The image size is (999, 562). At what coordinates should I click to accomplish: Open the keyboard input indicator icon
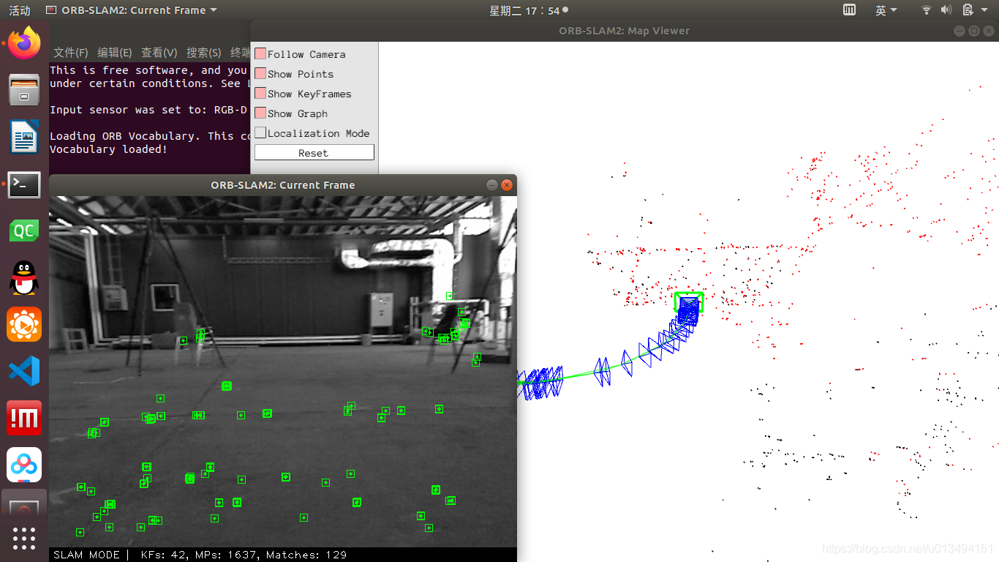point(849,10)
